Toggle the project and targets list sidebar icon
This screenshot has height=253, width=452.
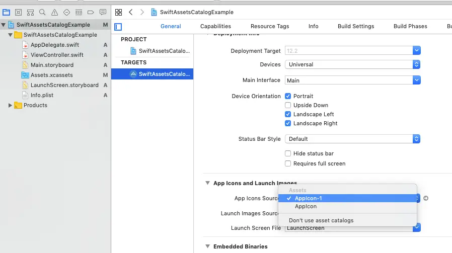coord(118,27)
